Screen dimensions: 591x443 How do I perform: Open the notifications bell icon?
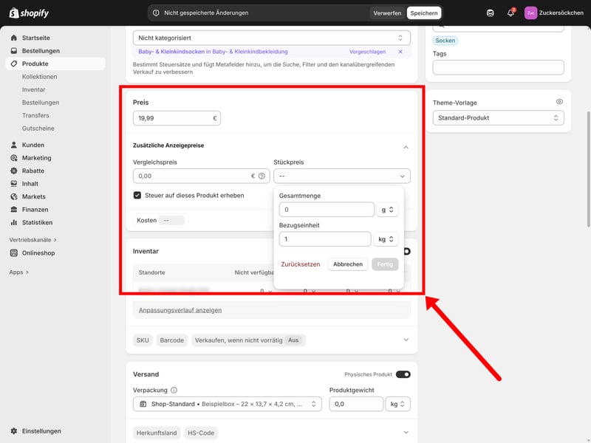[510, 13]
